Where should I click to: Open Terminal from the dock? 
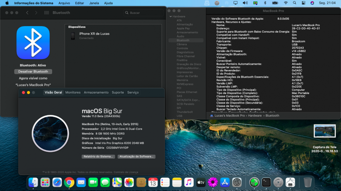(266, 183)
